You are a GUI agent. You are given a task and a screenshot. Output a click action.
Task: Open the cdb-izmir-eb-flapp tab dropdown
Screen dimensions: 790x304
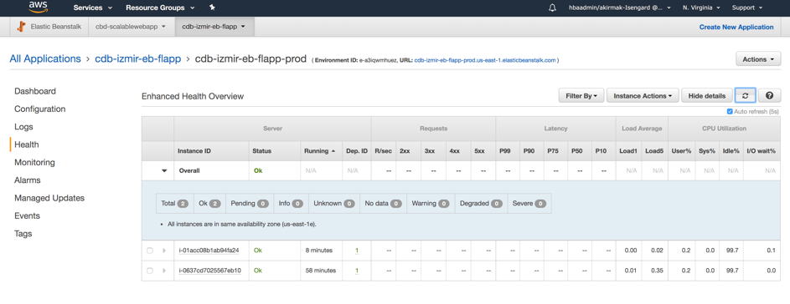[x=214, y=27]
